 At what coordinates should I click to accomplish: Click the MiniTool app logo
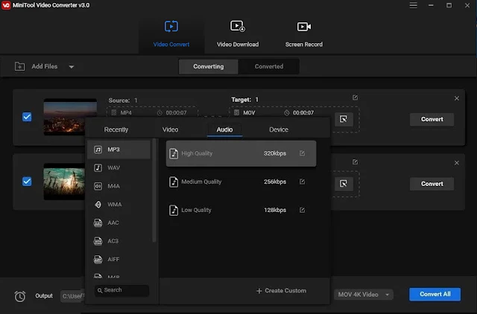[6, 5]
